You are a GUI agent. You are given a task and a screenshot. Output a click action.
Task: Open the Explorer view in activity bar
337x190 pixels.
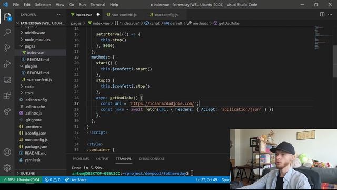(x=7, y=16)
